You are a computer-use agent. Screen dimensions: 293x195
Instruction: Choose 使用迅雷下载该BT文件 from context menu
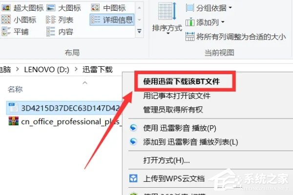181,81
